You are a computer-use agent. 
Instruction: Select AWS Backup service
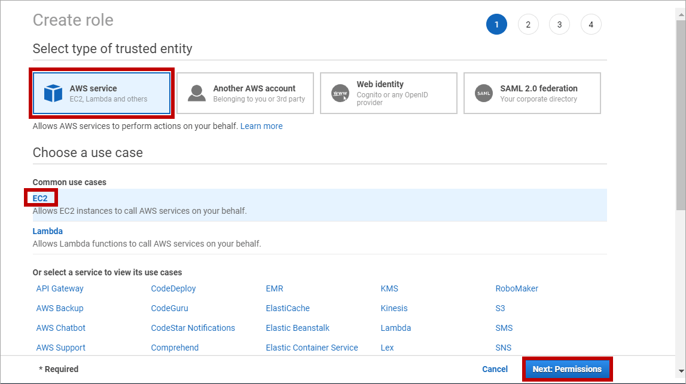59,308
